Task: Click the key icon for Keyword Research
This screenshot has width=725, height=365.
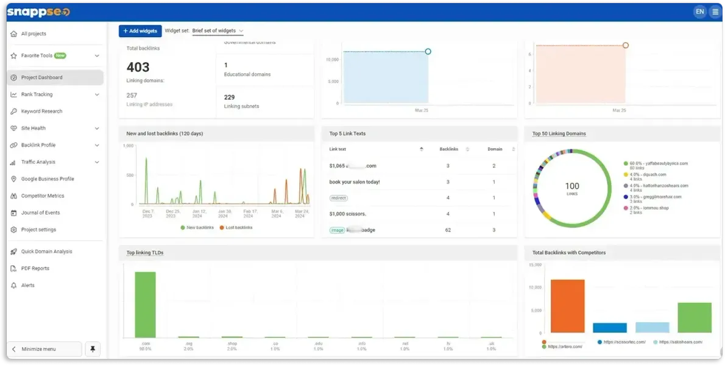Action: [x=13, y=112]
